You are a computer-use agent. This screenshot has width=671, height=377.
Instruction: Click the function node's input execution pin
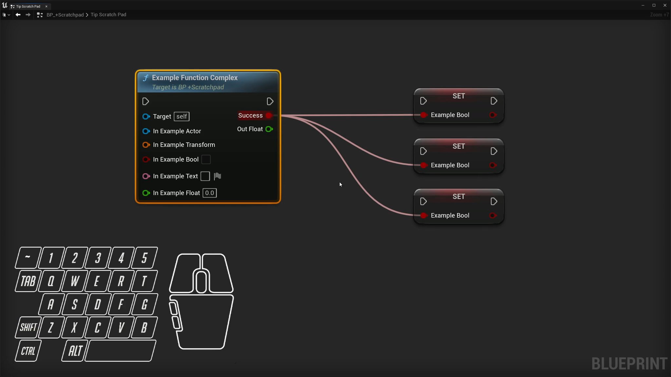(x=146, y=101)
